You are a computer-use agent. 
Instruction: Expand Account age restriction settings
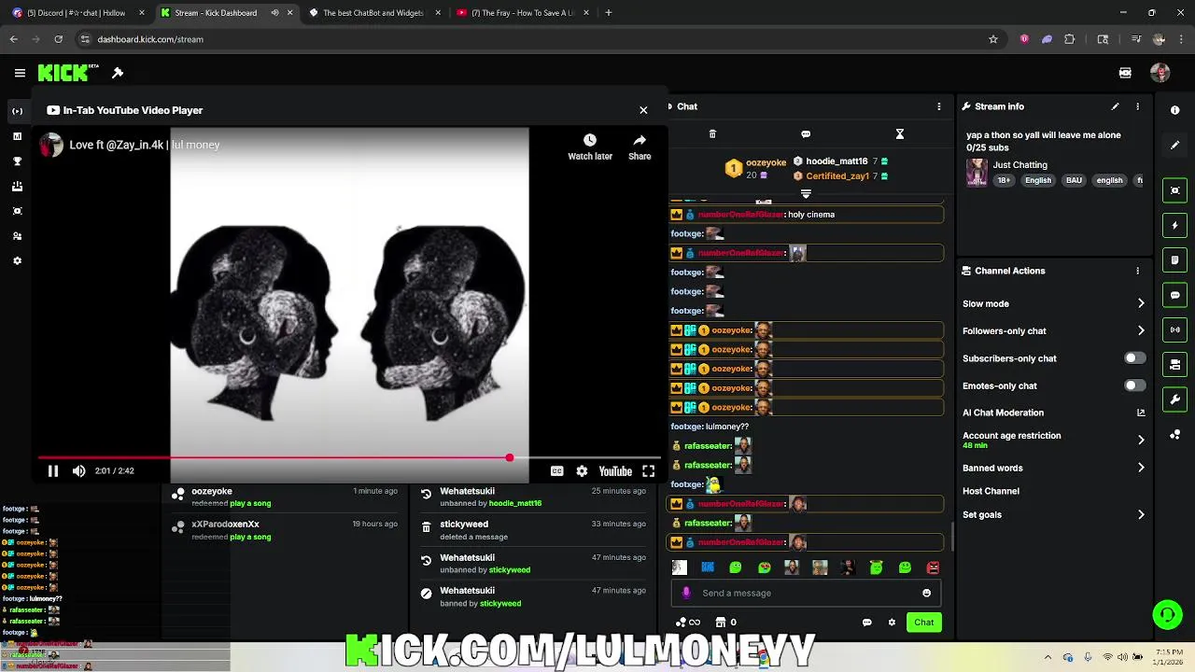tap(1141, 440)
